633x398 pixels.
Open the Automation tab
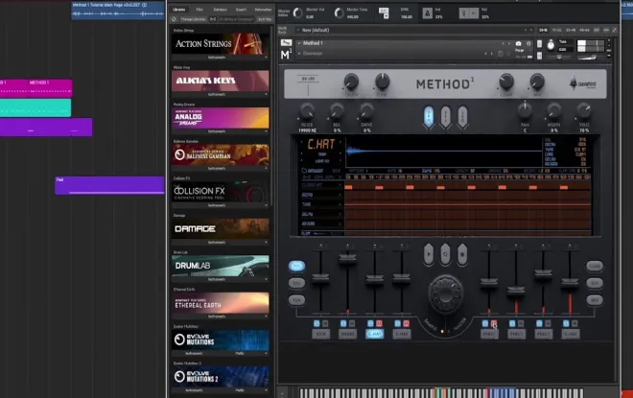pos(263,10)
